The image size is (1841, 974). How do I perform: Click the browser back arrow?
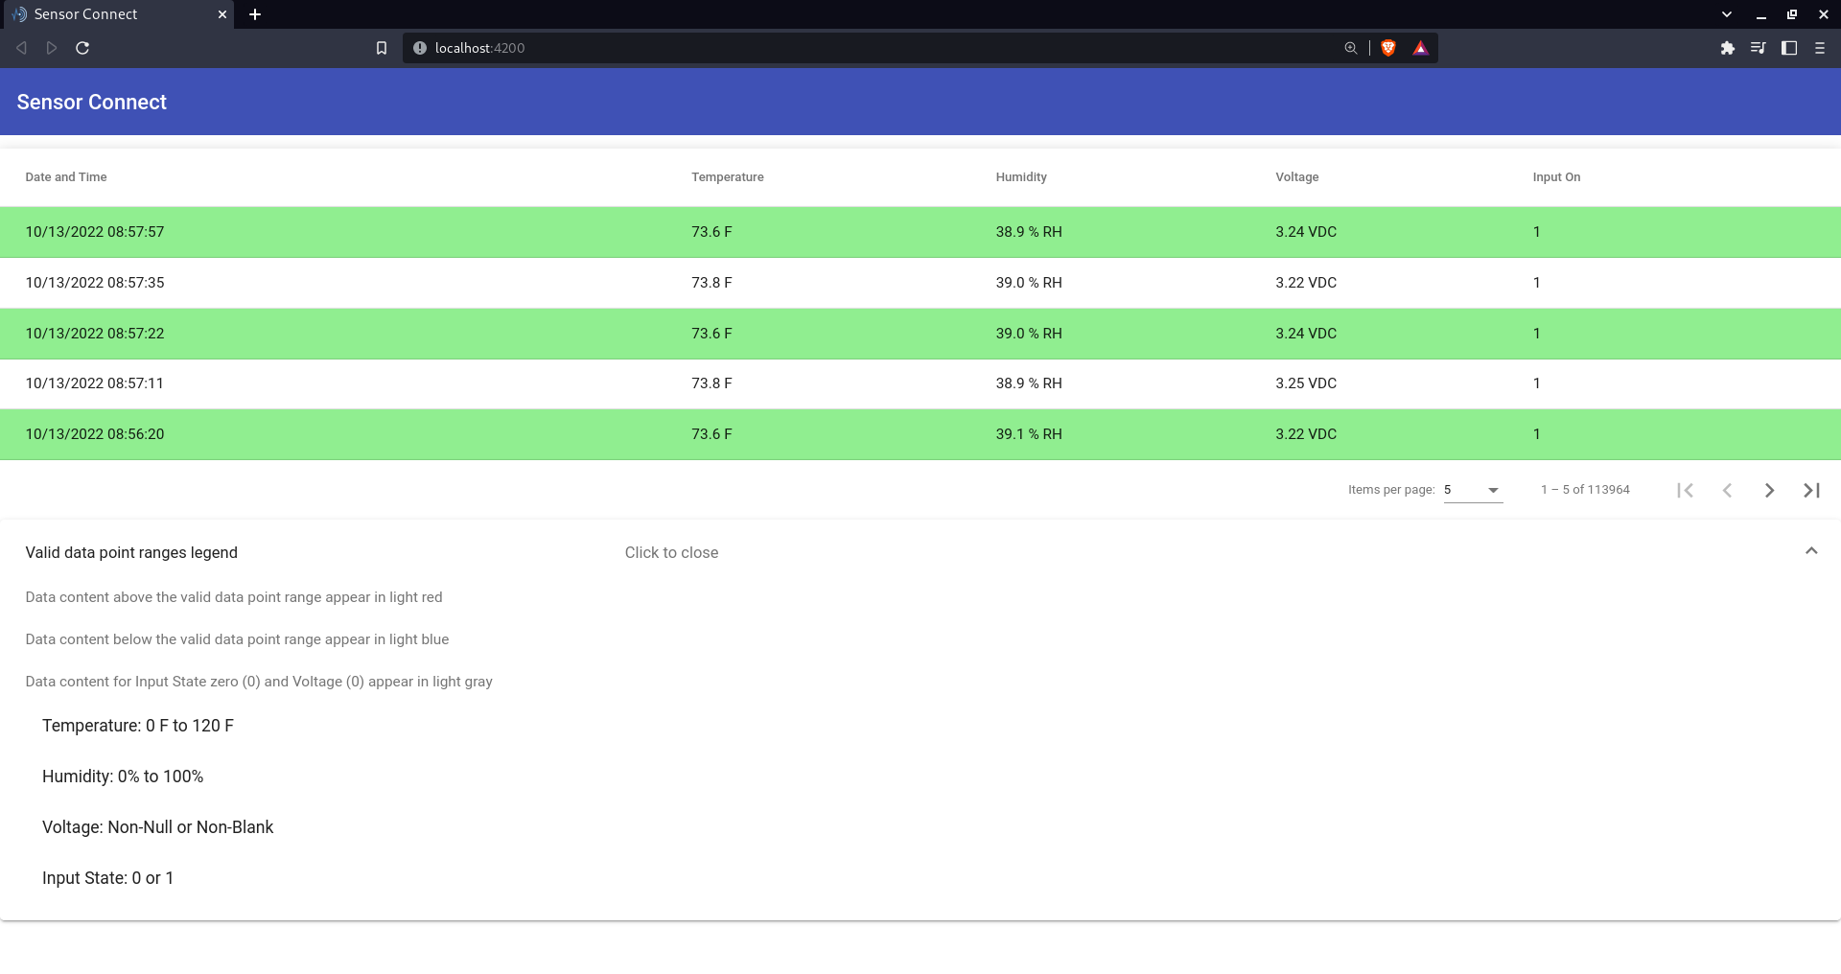pos(21,48)
